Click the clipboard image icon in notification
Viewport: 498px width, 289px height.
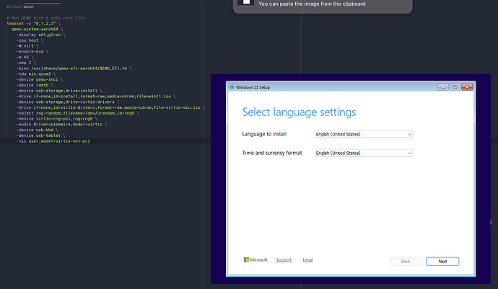point(246,3)
